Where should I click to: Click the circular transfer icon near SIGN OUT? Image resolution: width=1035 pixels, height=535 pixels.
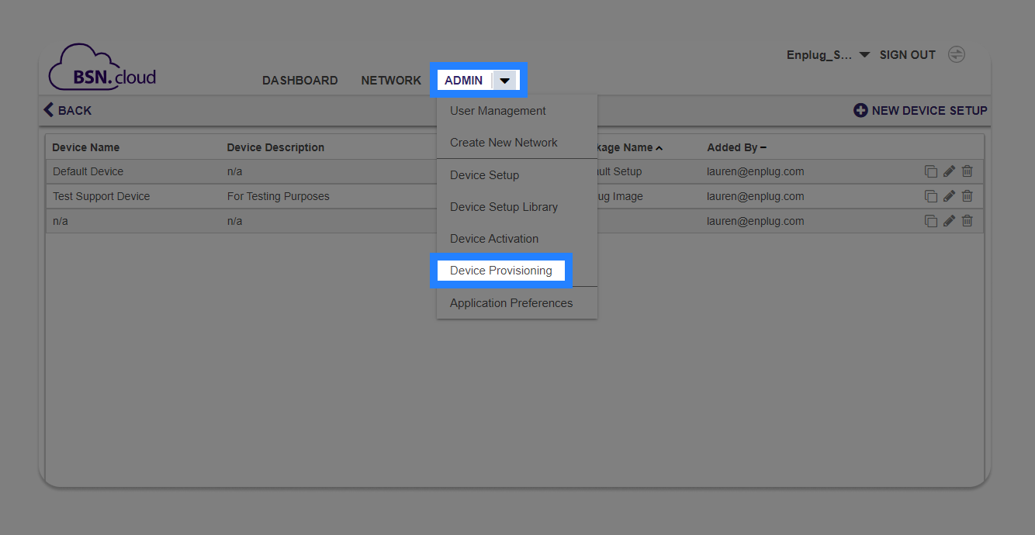[x=957, y=54]
